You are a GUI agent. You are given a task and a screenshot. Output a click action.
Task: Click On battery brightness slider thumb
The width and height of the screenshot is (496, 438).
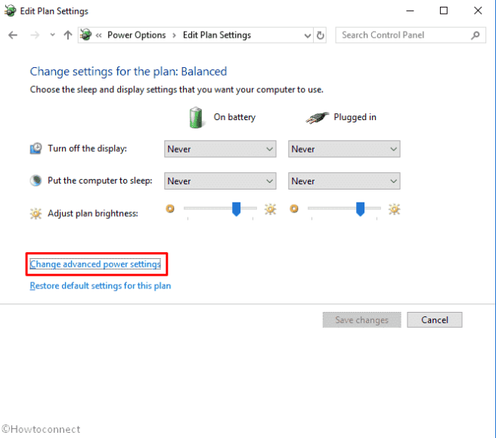coord(237,209)
